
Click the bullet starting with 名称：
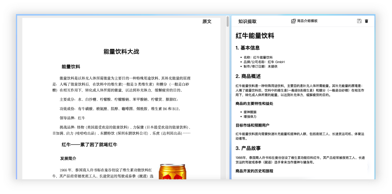click(x=258, y=58)
